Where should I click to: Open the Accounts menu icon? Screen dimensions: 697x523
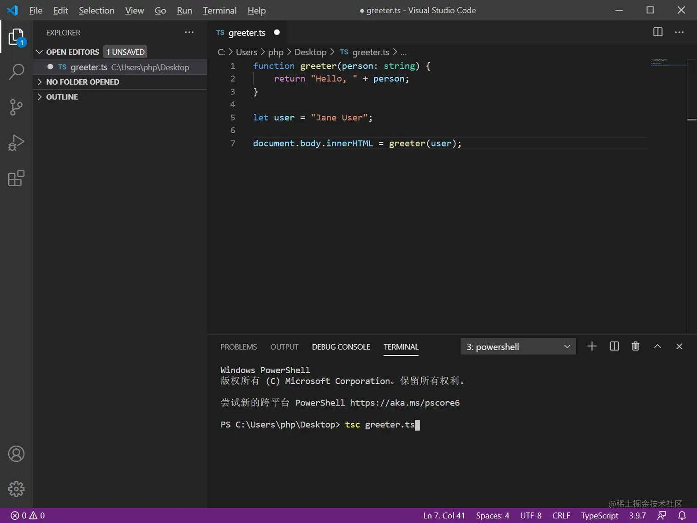[x=16, y=454]
